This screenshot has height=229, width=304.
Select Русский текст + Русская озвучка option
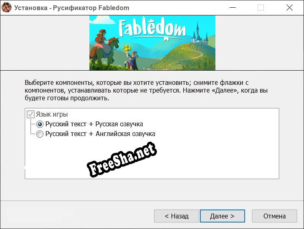click(x=40, y=124)
